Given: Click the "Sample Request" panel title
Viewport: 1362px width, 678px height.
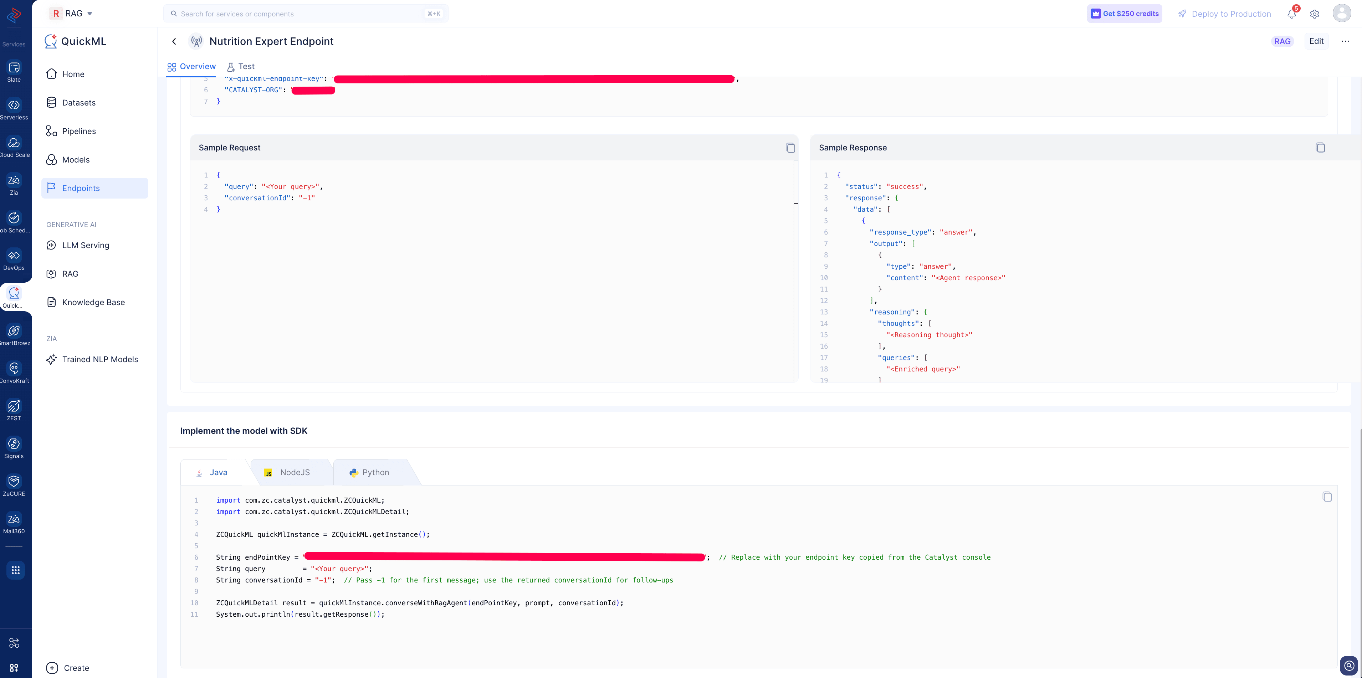Looking at the screenshot, I should coord(230,148).
